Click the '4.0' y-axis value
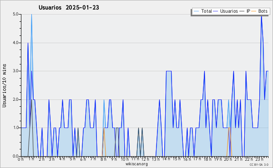 pyautogui.click(x=15, y=43)
